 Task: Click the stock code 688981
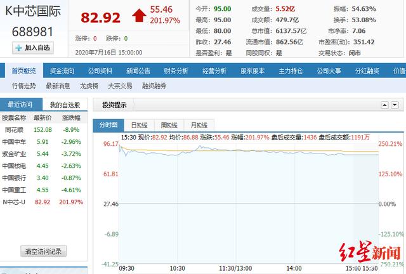tap(32, 32)
